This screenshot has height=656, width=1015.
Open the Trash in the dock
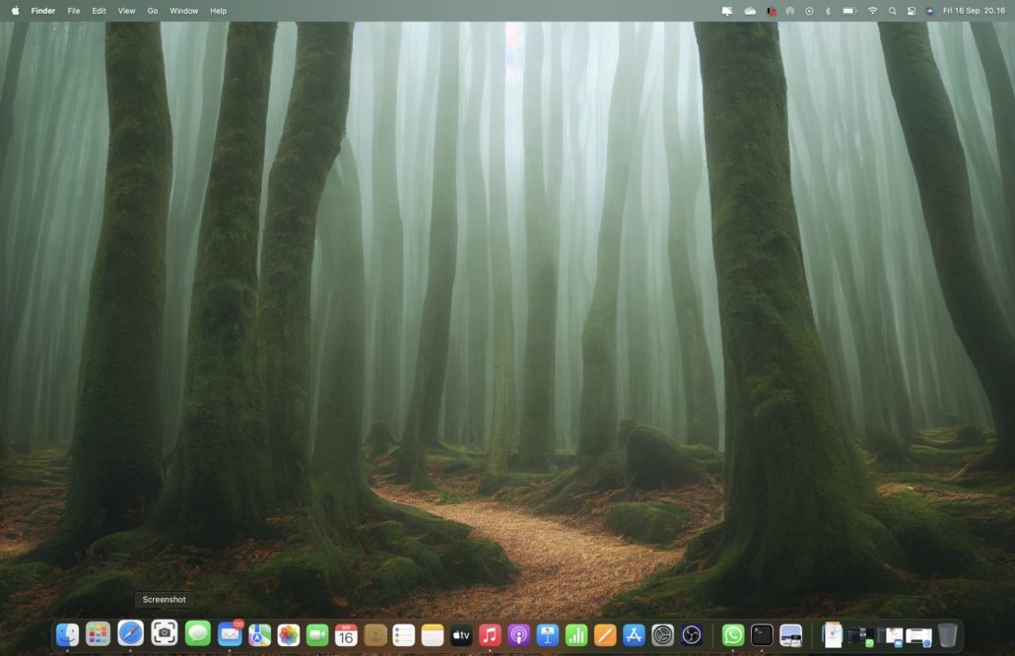[947, 635]
